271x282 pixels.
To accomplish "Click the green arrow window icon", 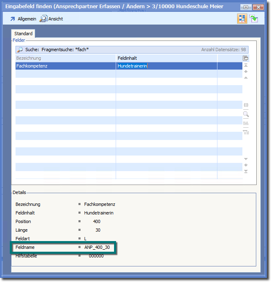I will [x=254, y=18].
